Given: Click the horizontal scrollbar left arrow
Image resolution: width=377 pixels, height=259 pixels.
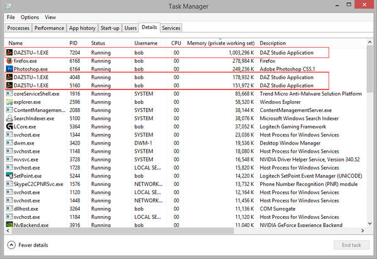Looking at the screenshot, I should coord(8,231).
